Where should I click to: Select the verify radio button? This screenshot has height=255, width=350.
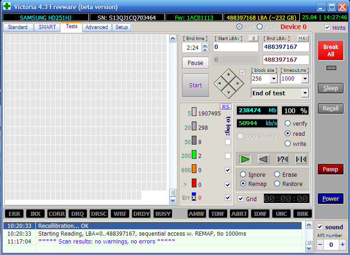(288, 123)
